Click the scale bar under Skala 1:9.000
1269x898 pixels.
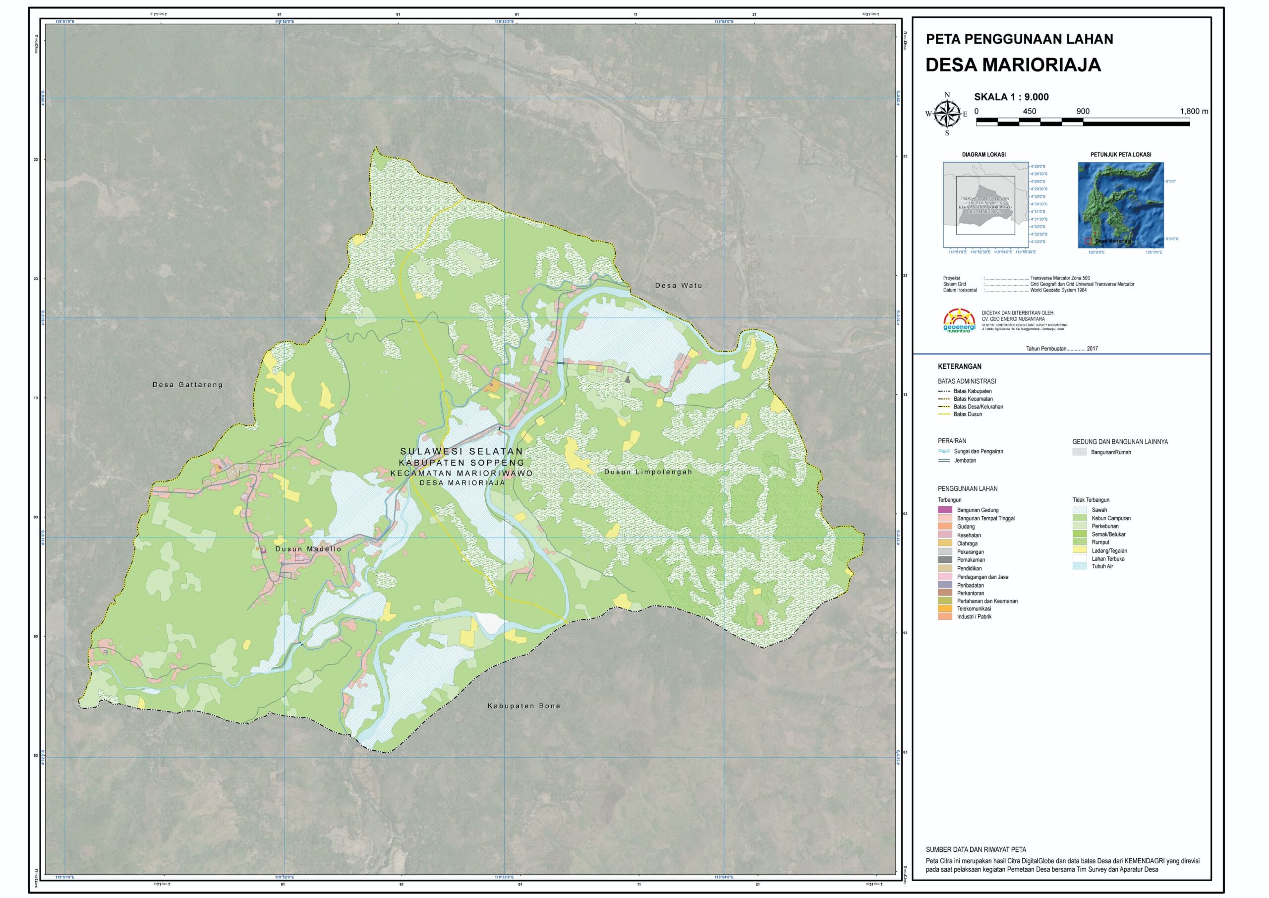click(x=1082, y=122)
